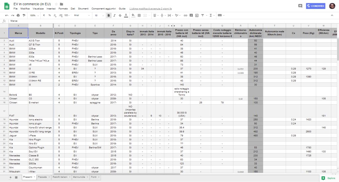The height and width of the screenshot is (182, 339).
Task: Open the font size 10 dropdown
Action: click(99, 15)
